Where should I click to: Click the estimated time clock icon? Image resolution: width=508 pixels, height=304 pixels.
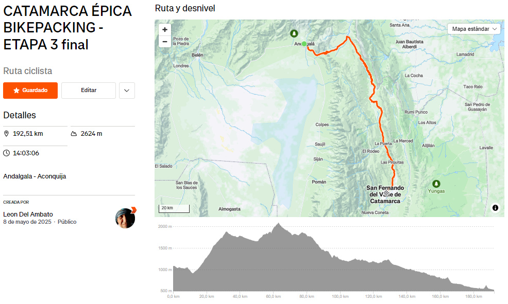tap(6, 153)
